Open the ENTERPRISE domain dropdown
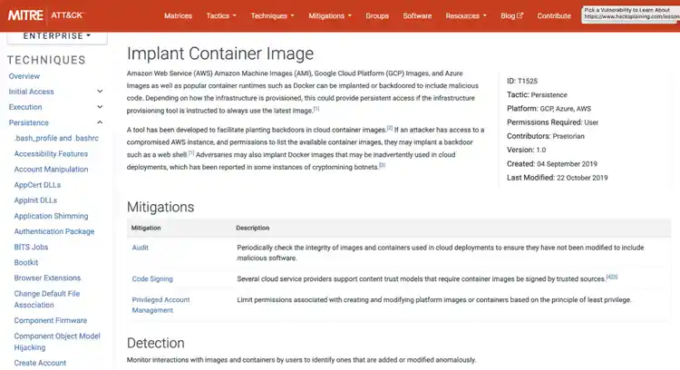The image size is (680, 370). pos(56,35)
